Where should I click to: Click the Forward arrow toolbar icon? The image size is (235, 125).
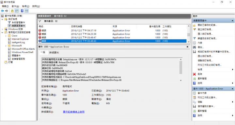click(7, 11)
